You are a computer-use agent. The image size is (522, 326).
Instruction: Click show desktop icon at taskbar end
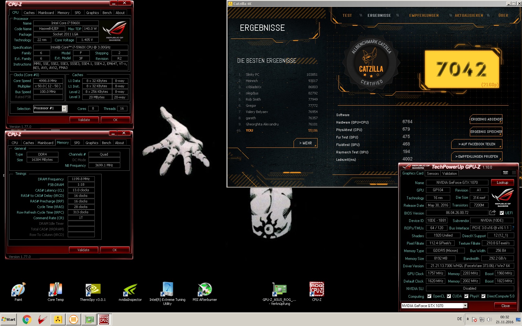point(518,319)
